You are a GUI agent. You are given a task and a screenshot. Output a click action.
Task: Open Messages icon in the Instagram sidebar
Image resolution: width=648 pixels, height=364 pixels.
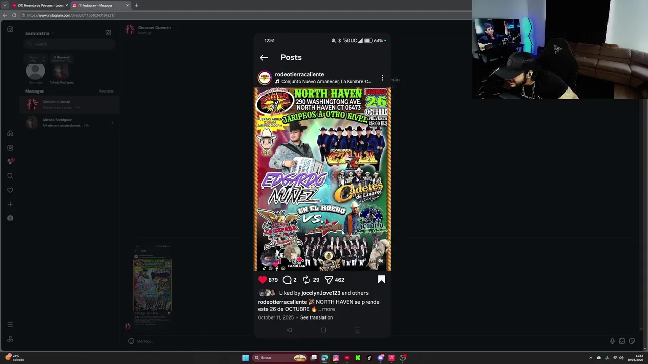point(10,162)
